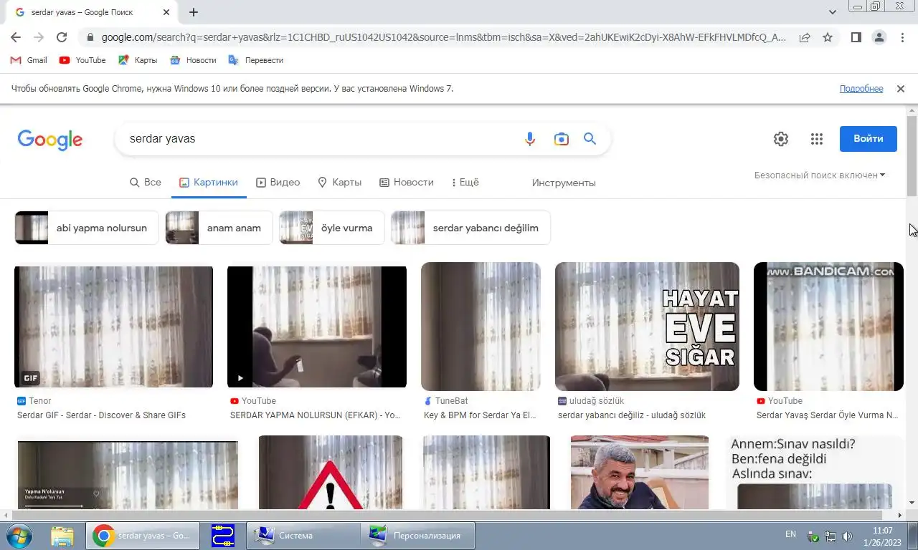Click the page vertical scrollbar thumb
918x550 pixels.
tap(912, 155)
